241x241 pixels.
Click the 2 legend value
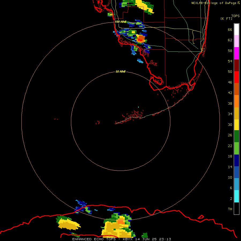point(231,198)
